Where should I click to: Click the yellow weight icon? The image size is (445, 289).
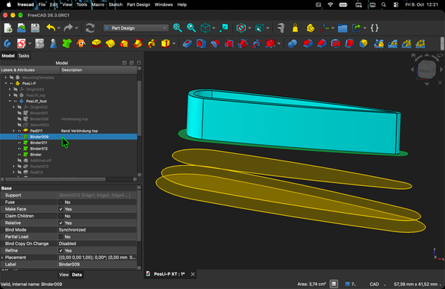point(295,28)
